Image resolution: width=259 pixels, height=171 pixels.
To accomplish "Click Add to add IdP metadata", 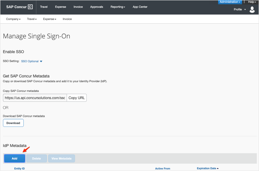I will pyautogui.click(x=14, y=158).
